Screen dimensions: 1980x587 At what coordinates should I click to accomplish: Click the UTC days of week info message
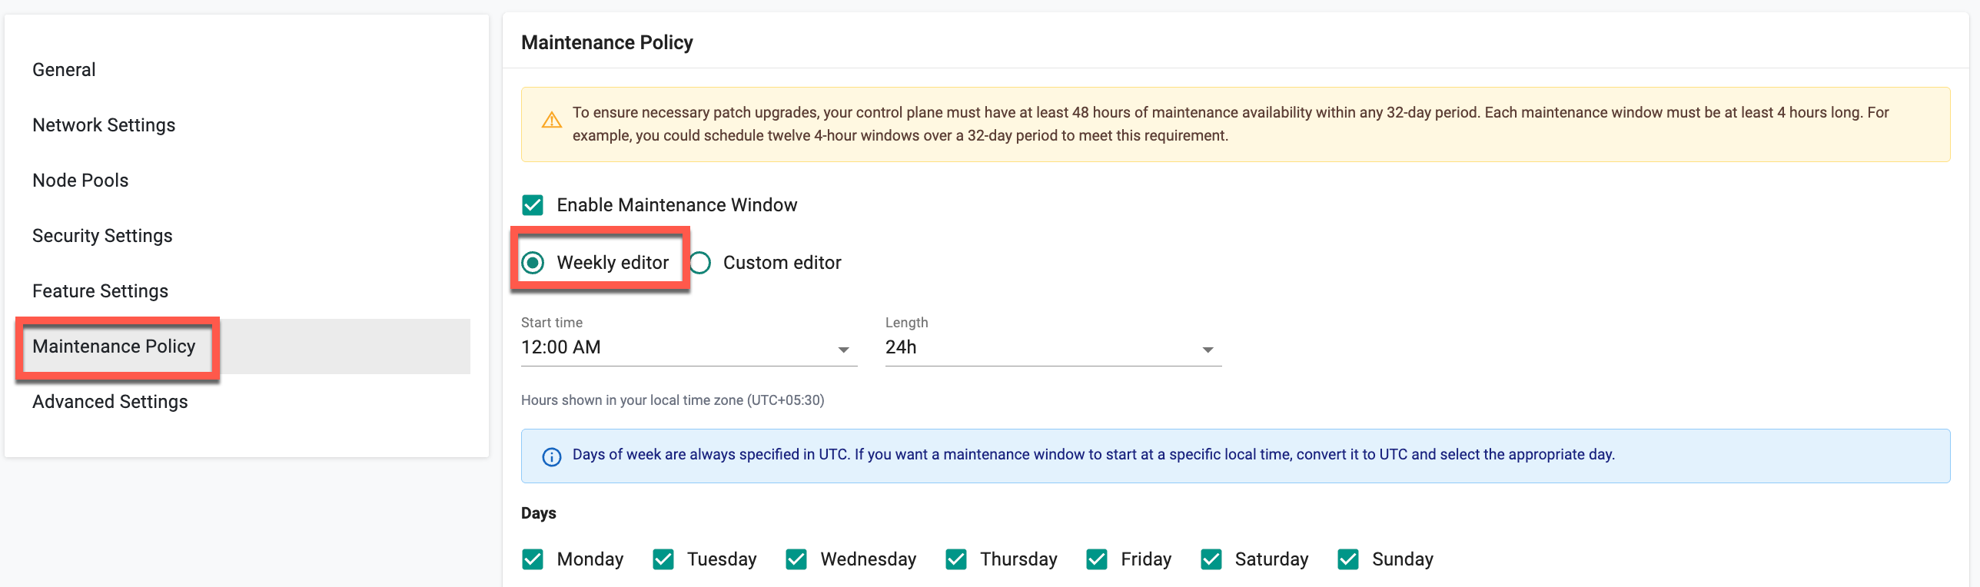[1093, 455]
